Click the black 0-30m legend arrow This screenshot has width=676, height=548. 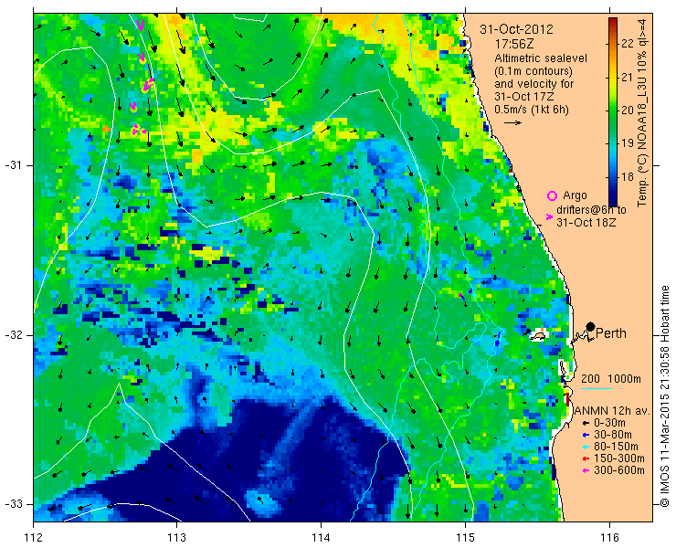[x=586, y=424]
